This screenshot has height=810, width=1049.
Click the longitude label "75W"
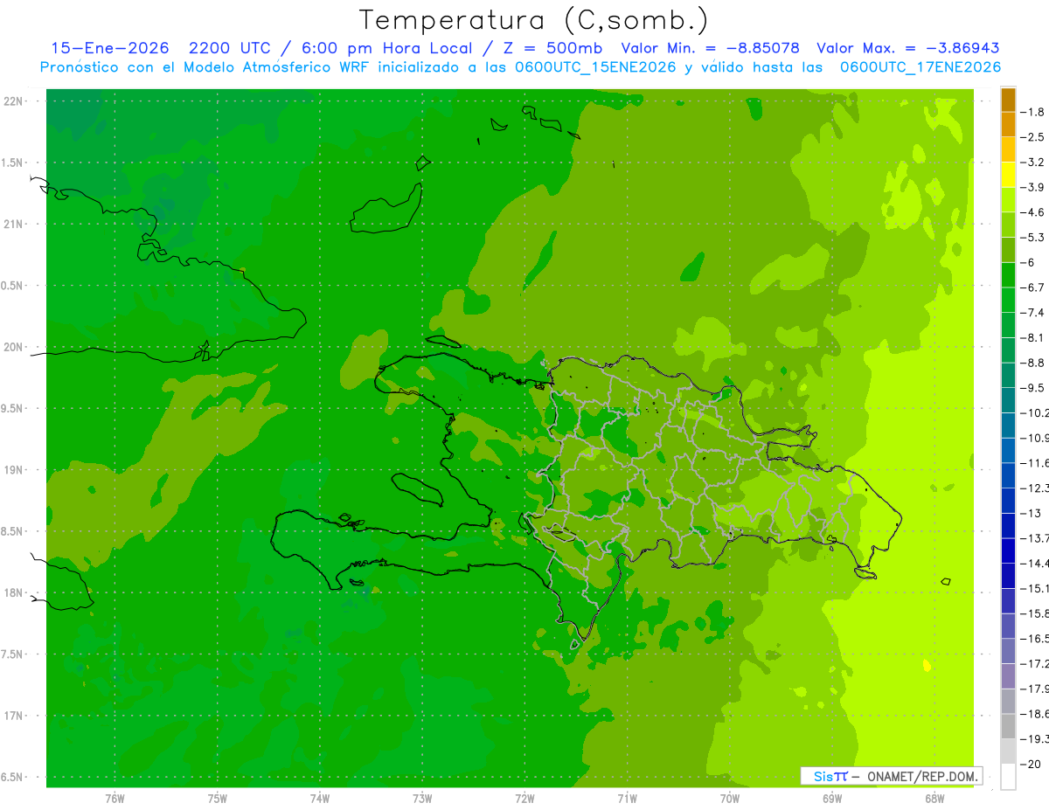click(218, 798)
